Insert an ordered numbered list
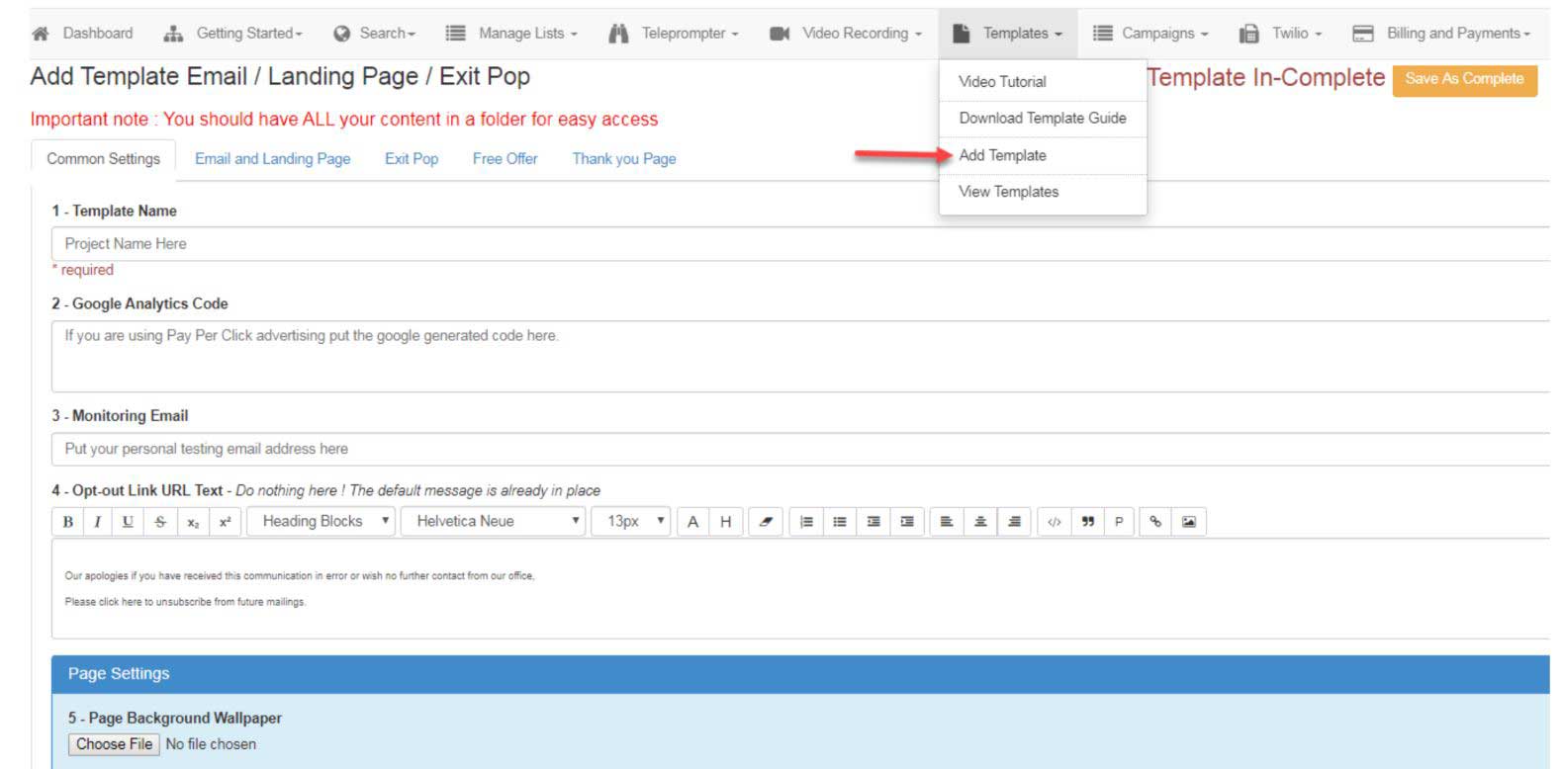The height and width of the screenshot is (769, 1563). pos(806,522)
